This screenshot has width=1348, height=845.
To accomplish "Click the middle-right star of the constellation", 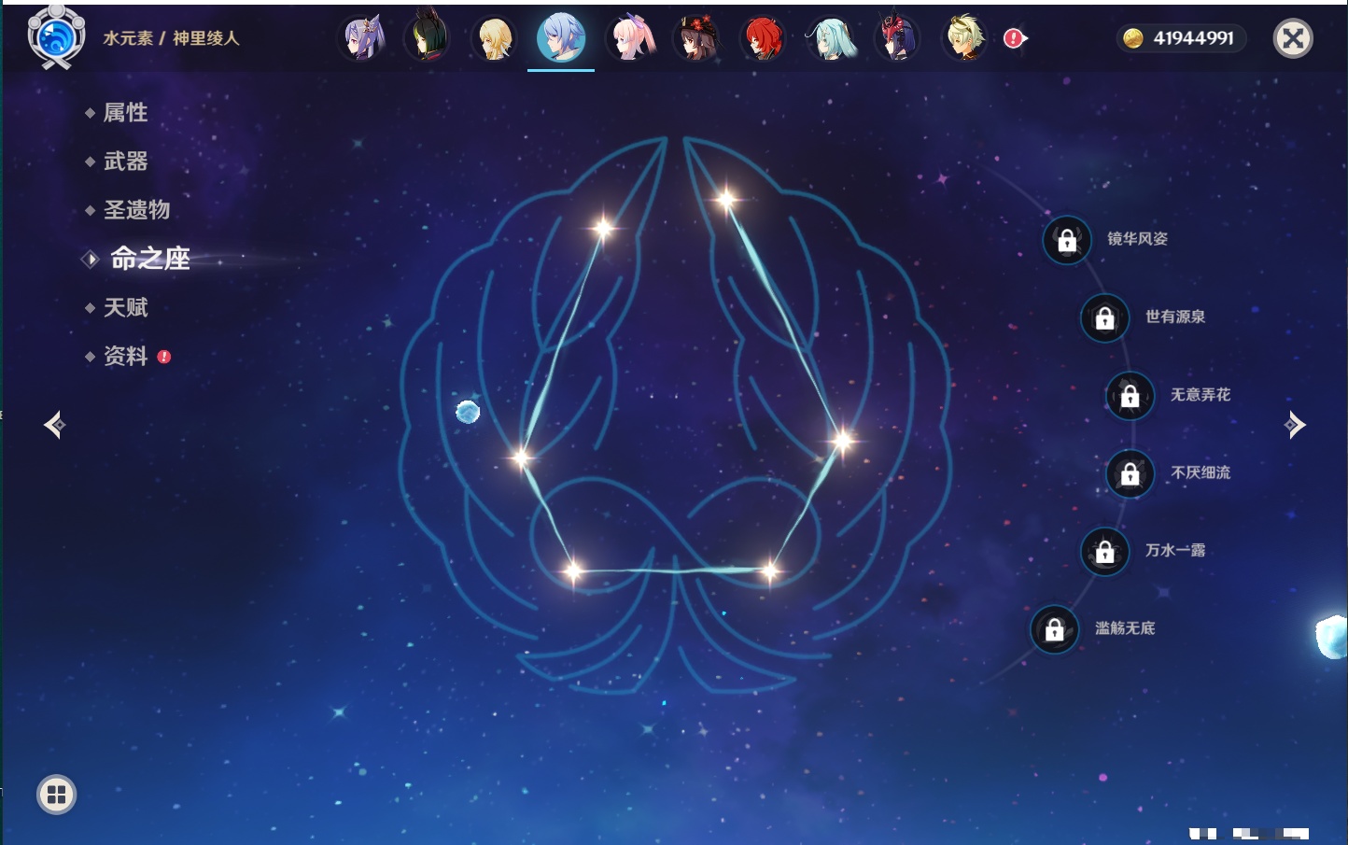I will pyautogui.click(x=842, y=441).
